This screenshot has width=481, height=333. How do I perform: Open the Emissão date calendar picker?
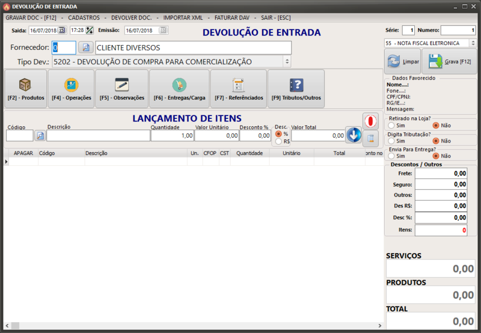pos(163,30)
